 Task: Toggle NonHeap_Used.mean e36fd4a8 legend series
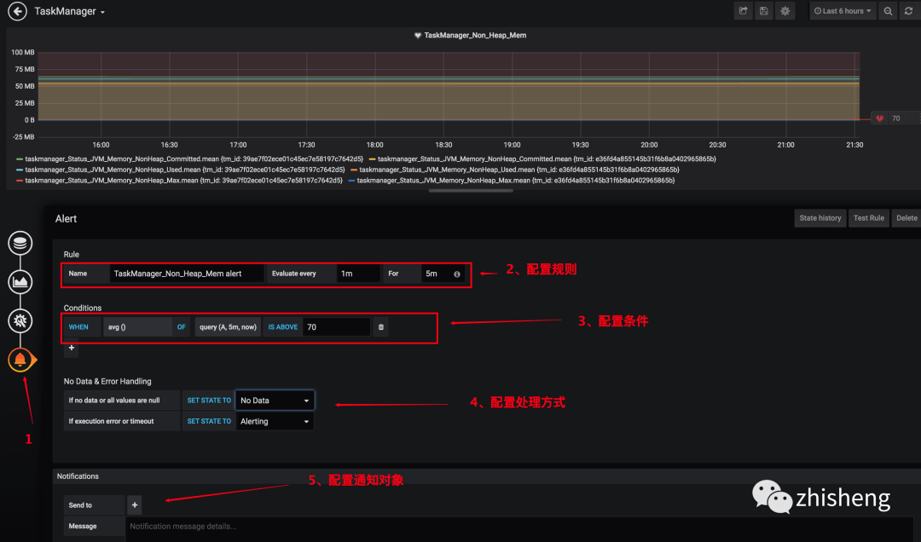click(518, 170)
